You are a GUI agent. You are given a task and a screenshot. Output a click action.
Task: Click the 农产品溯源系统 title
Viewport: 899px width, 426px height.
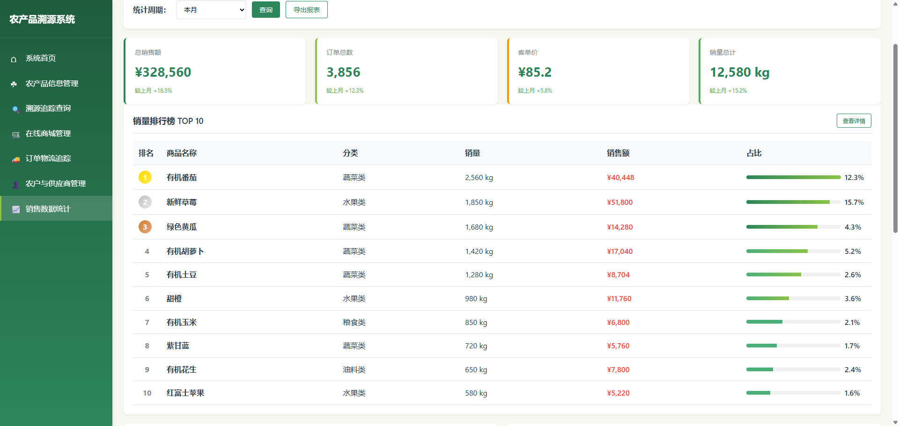pos(42,19)
